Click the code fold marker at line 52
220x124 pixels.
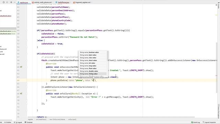(x=26, y=41)
